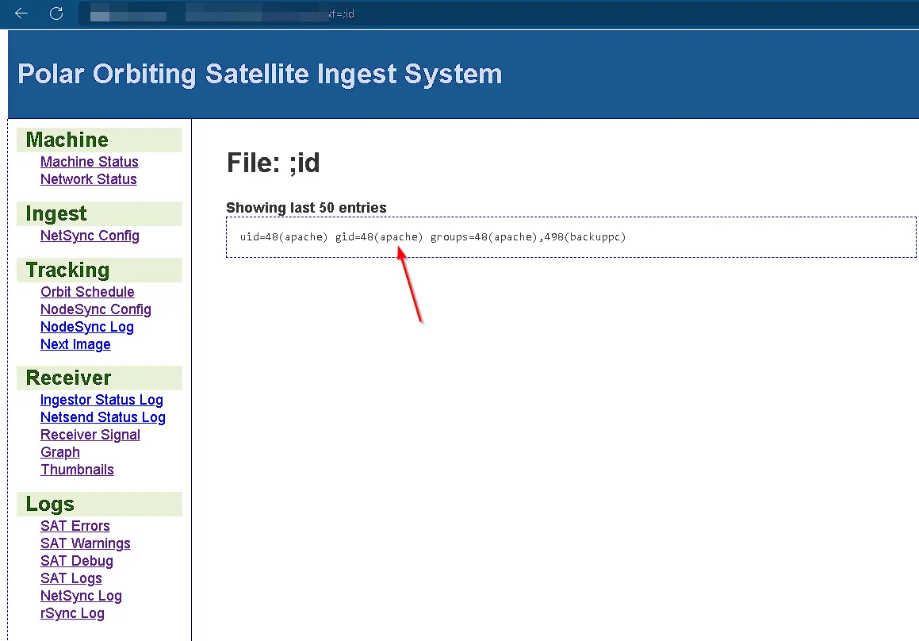The height and width of the screenshot is (641, 919).
Task: Open the SAT Errors log
Action: point(75,526)
